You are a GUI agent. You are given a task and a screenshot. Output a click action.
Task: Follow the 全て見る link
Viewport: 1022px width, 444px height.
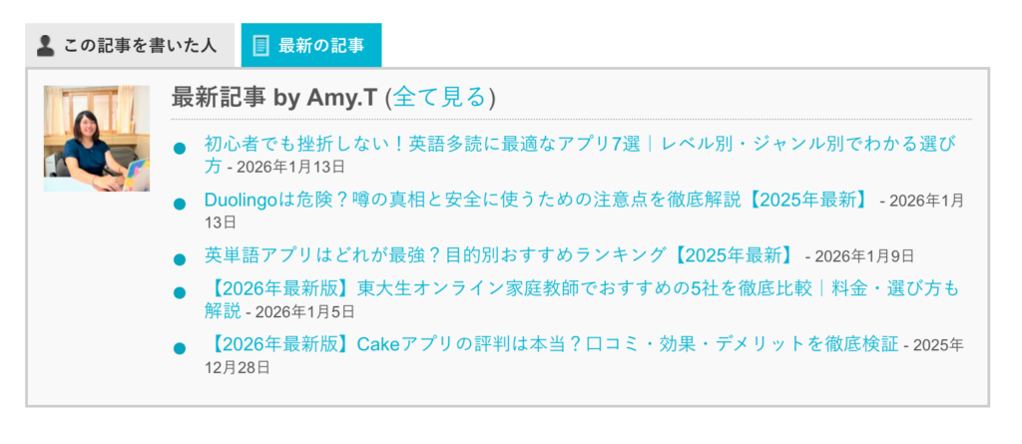coord(440,97)
